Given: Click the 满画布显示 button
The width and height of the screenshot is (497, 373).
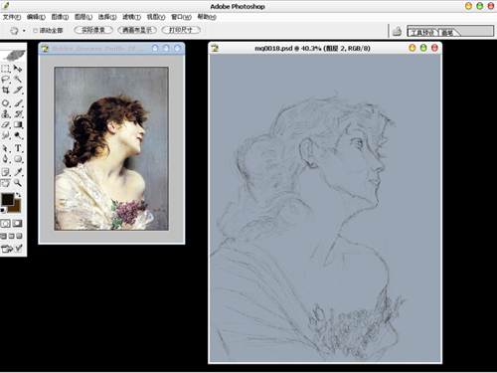Looking at the screenshot, I should [137, 30].
